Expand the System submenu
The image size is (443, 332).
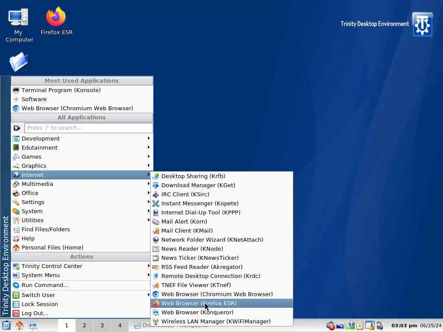tap(81, 211)
